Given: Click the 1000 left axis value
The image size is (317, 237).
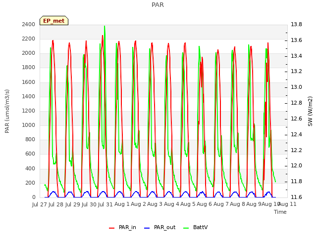Looking at the screenshot, I should [x=29, y=125].
